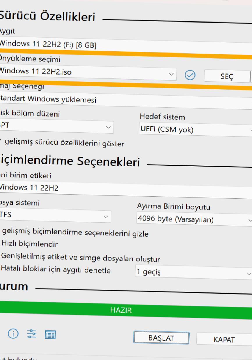Image resolution: width=252 pixels, height=360 pixels.
Task: Collapse gelişmiş biçimlendirme seçeneklerini gizle
Action: 75,233
